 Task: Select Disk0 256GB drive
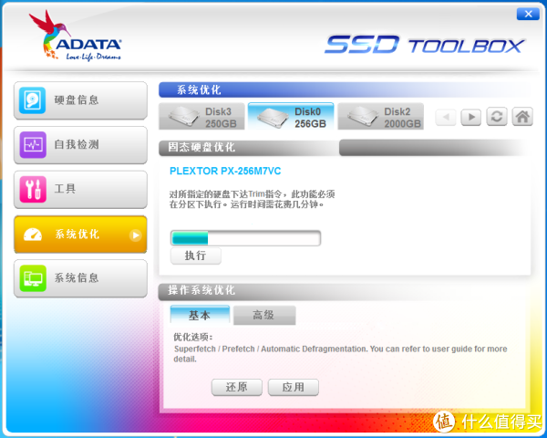(291, 117)
